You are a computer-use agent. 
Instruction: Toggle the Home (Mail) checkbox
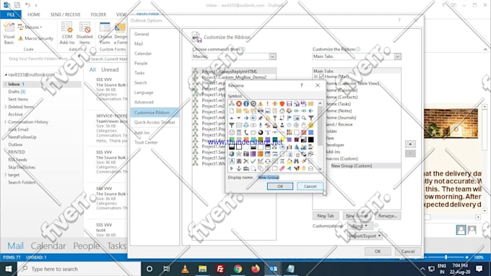[x=321, y=77]
